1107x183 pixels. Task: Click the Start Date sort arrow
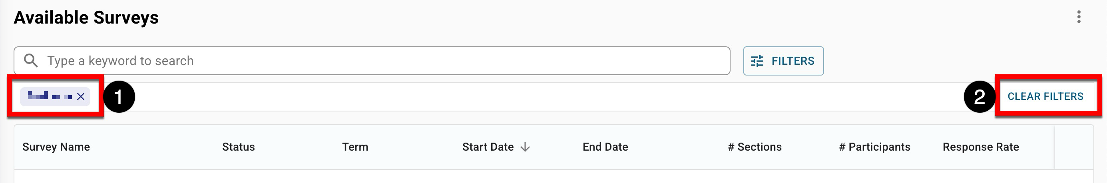[525, 147]
